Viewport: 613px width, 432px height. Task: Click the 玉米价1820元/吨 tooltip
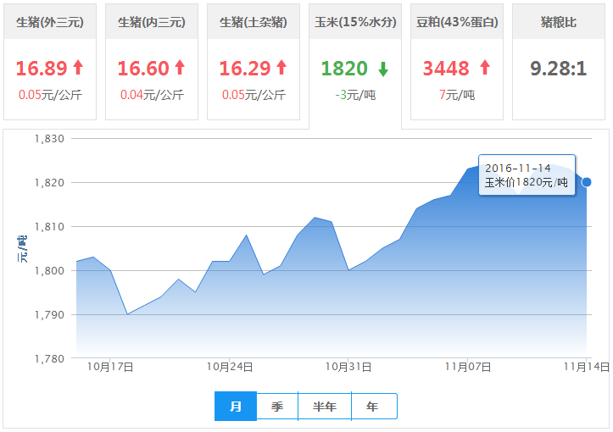tap(527, 174)
